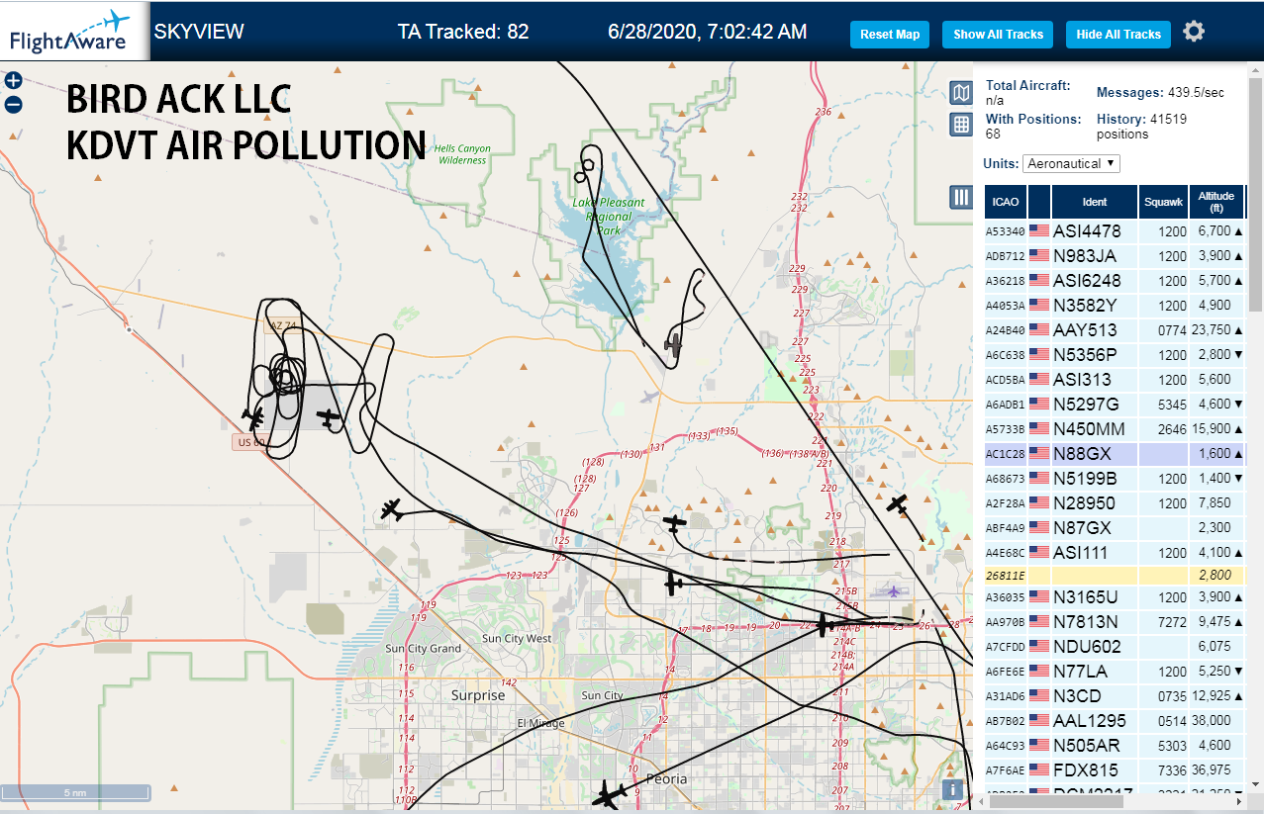
Task: Select the N3CD aircraft row
Action: pos(1116,696)
